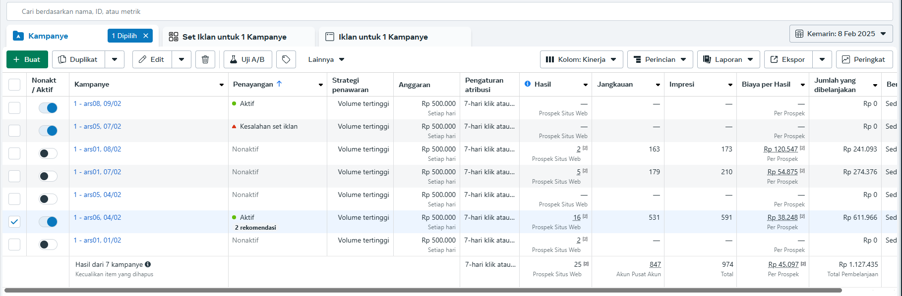Image resolution: width=902 pixels, height=296 pixels.
Task: Click the Penayangan sort arrow
Action: click(x=279, y=84)
